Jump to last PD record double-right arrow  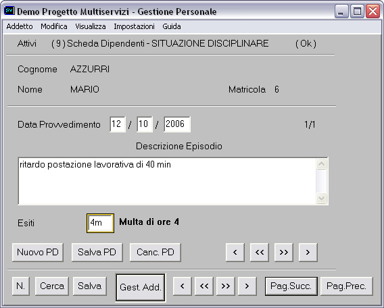coord(283,252)
